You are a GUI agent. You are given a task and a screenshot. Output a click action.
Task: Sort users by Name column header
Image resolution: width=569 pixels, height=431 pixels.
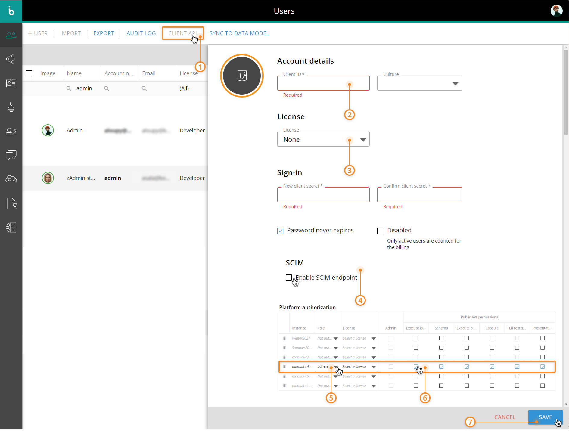(74, 73)
